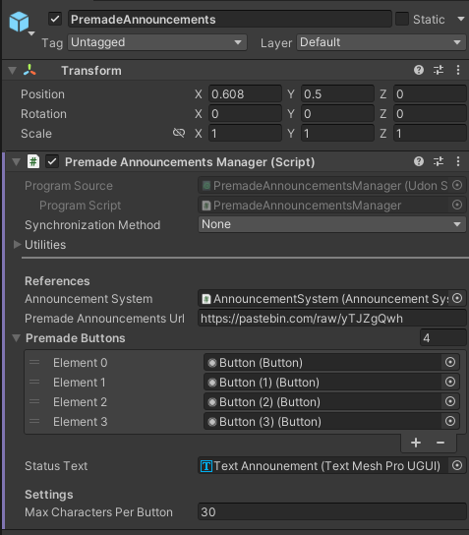Open Synchronization Method dropdown
The height and width of the screenshot is (535, 469).
coord(332,224)
